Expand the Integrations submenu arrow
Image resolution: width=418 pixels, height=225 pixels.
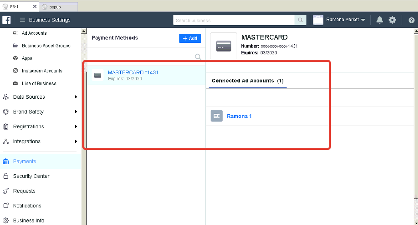pos(76,141)
